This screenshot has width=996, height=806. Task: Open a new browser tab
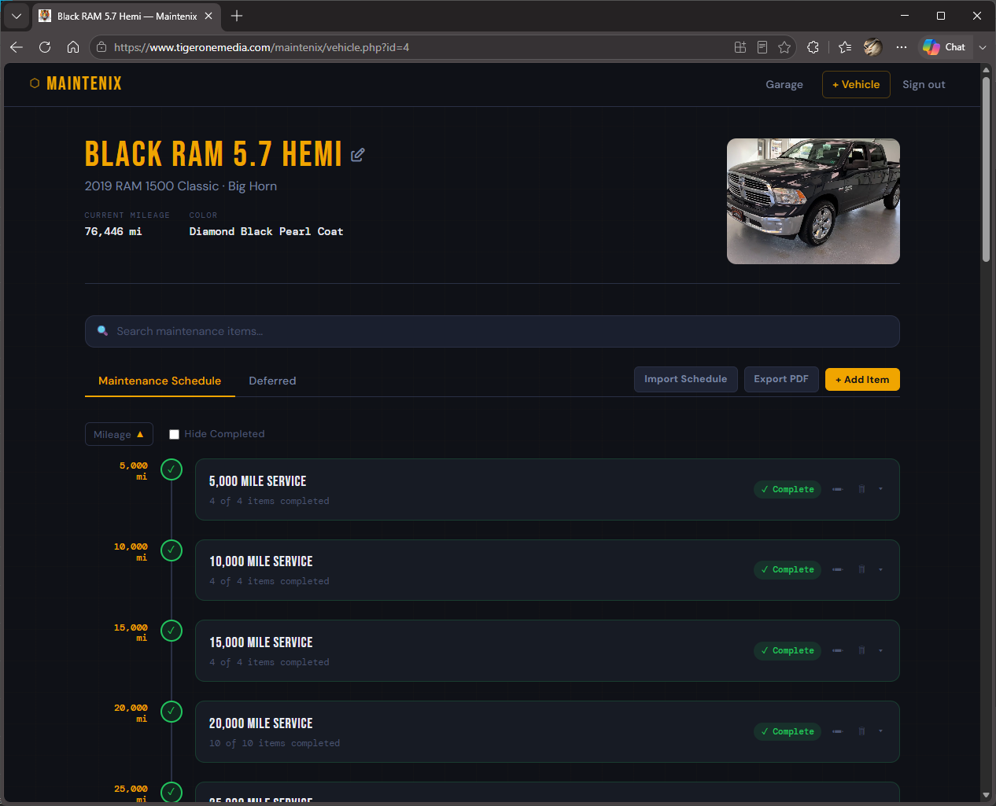pos(237,16)
